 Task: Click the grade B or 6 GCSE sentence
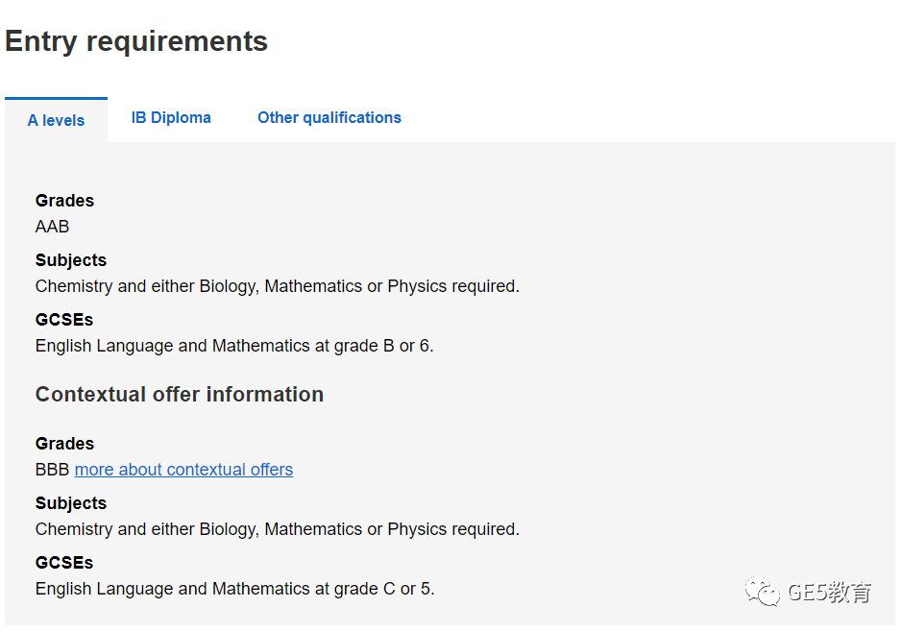click(x=234, y=346)
